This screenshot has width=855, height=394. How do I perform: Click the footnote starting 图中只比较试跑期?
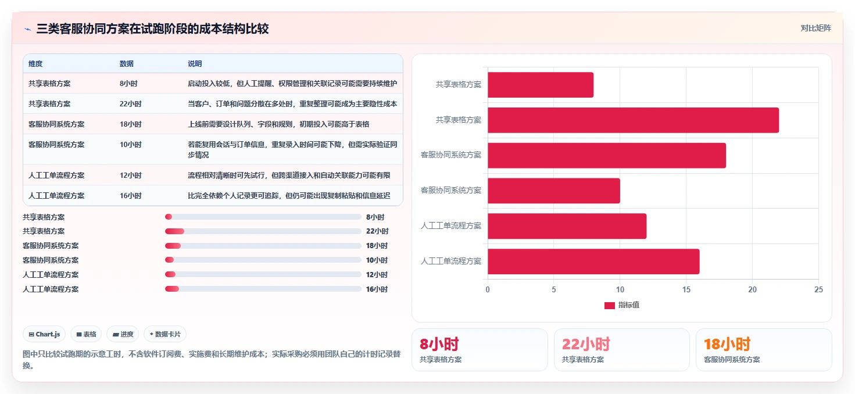click(212, 360)
